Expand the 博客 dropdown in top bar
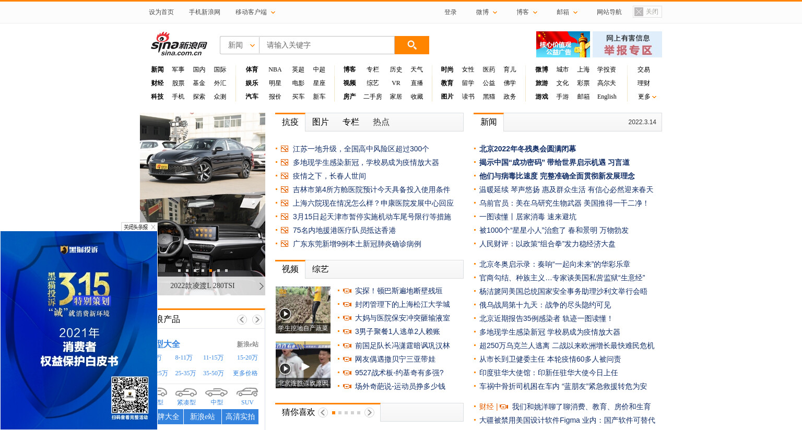Viewport: 802px width, 430px height. 527,12
